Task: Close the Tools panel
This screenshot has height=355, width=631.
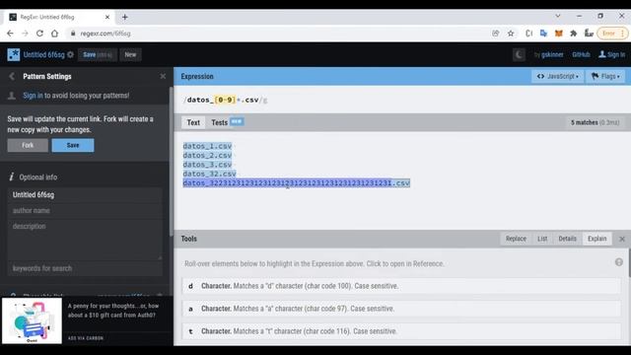Action: (x=622, y=239)
